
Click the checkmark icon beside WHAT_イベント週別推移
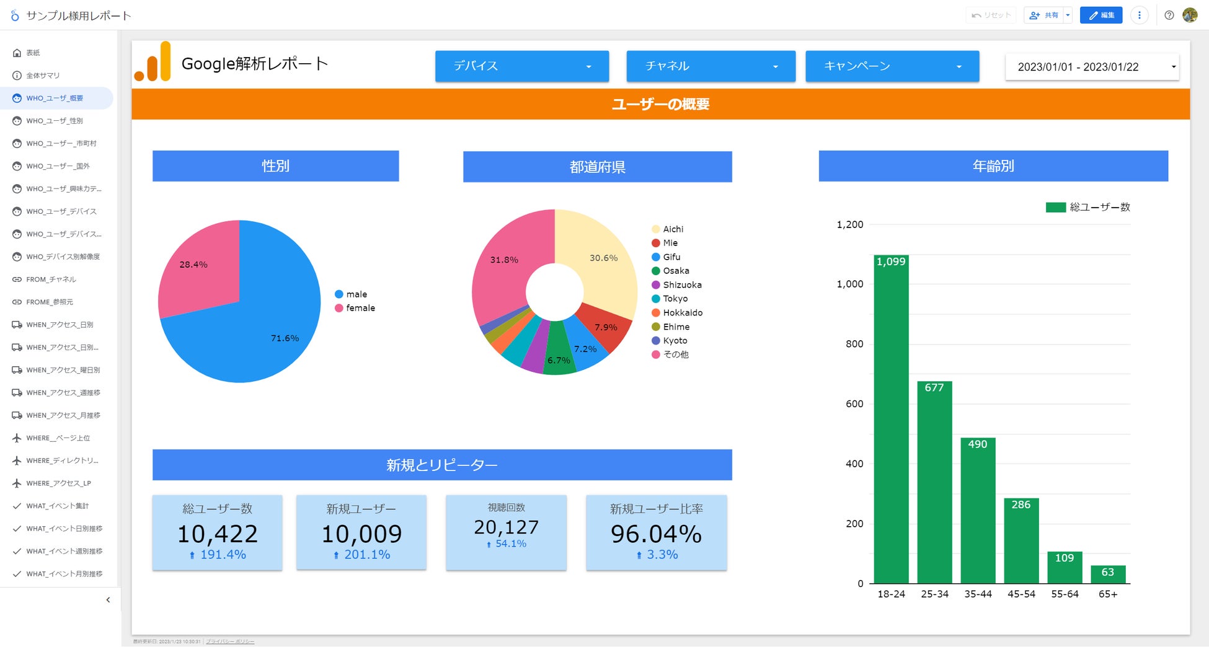pyautogui.click(x=17, y=552)
